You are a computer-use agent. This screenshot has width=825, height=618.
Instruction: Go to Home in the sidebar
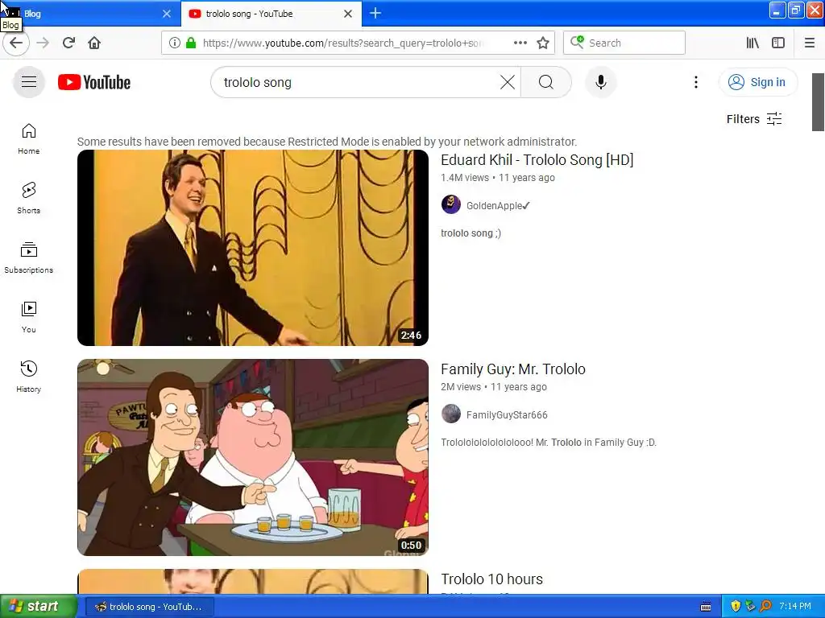click(x=29, y=138)
